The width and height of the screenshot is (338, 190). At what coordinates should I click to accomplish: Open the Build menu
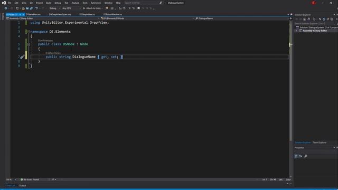click(x=49, y=3)
